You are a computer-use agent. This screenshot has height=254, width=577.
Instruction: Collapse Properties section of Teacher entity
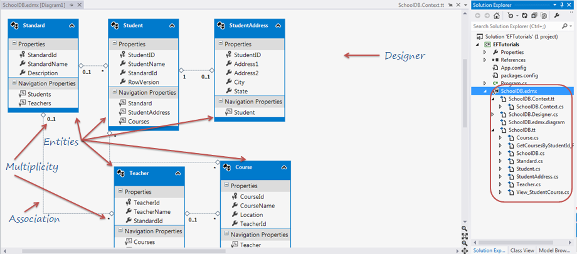(x=120, y=191)
